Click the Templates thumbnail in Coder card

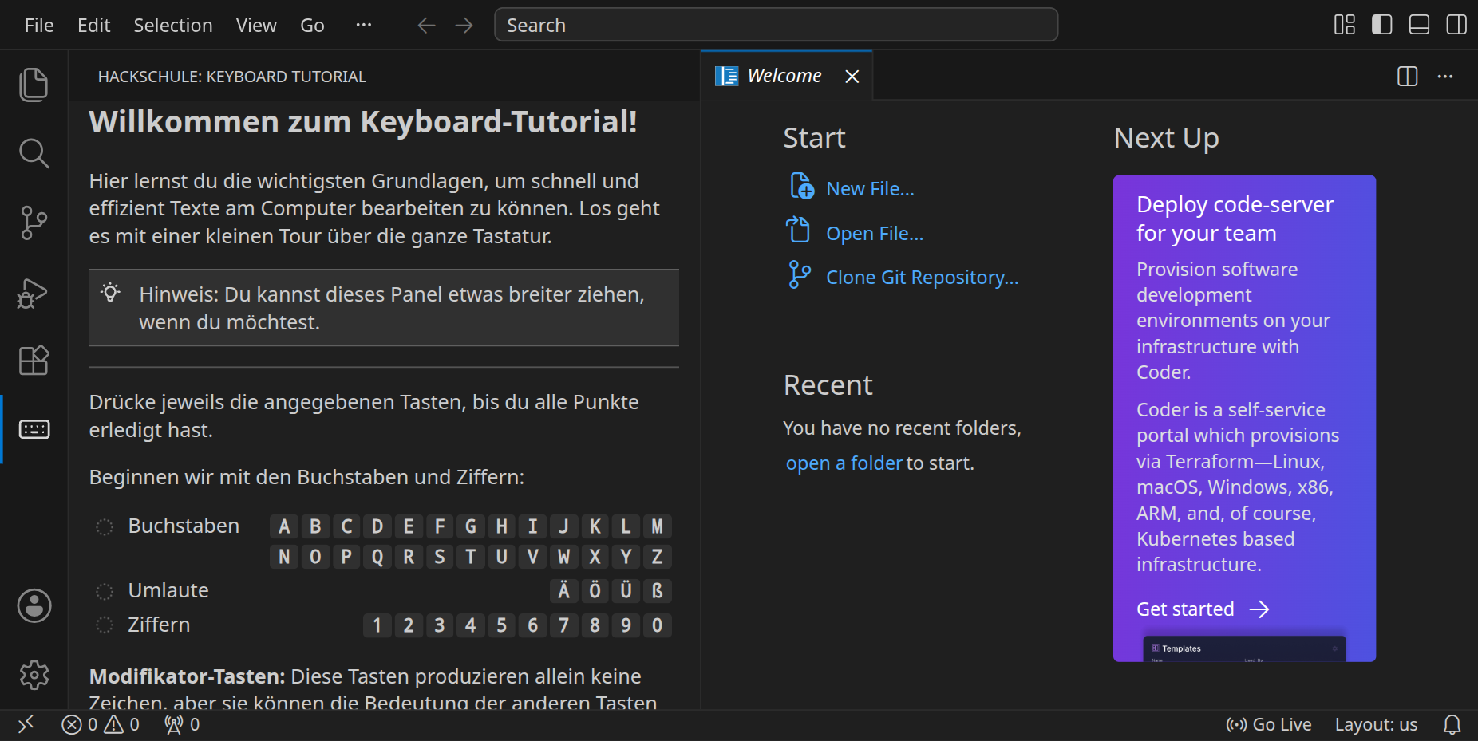pos(1244,648)
